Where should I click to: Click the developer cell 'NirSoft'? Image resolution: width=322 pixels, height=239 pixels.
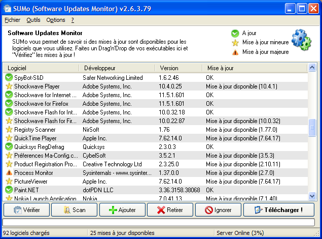click(x=91, y=130)
